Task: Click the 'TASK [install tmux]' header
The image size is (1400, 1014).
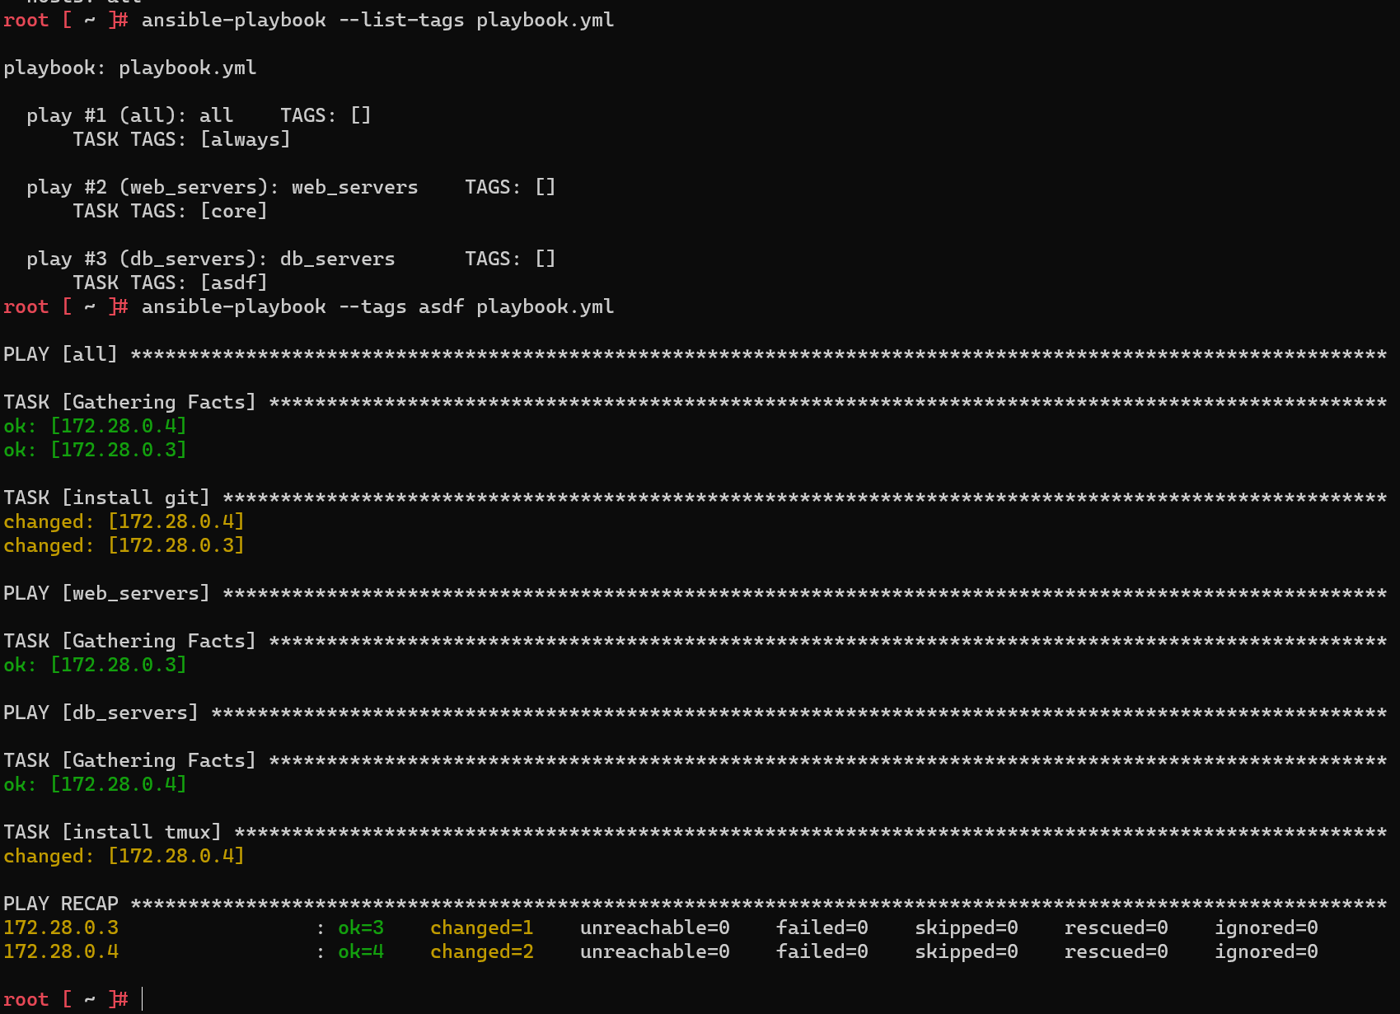Action: coord(112,832)
